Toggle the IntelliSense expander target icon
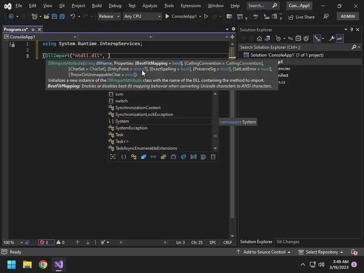Viewport: 364px width, 273px height. tap(113, 157)
